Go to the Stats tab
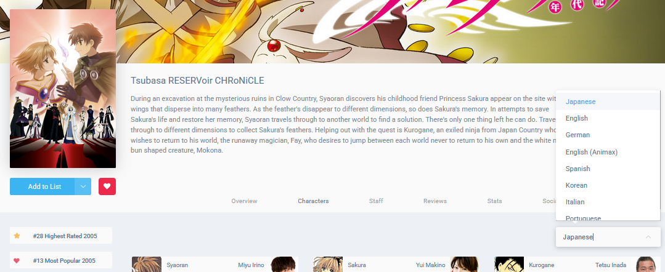 click(494, 201)
